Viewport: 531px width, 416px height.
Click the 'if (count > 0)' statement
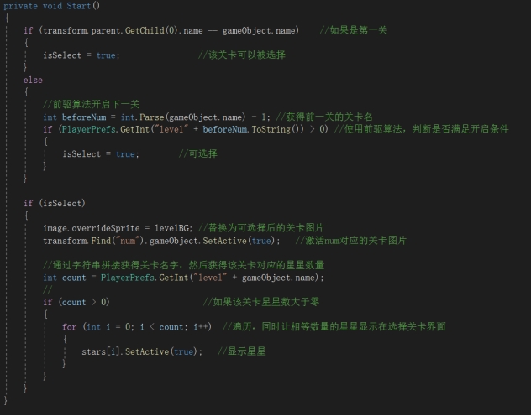point(76,302)
